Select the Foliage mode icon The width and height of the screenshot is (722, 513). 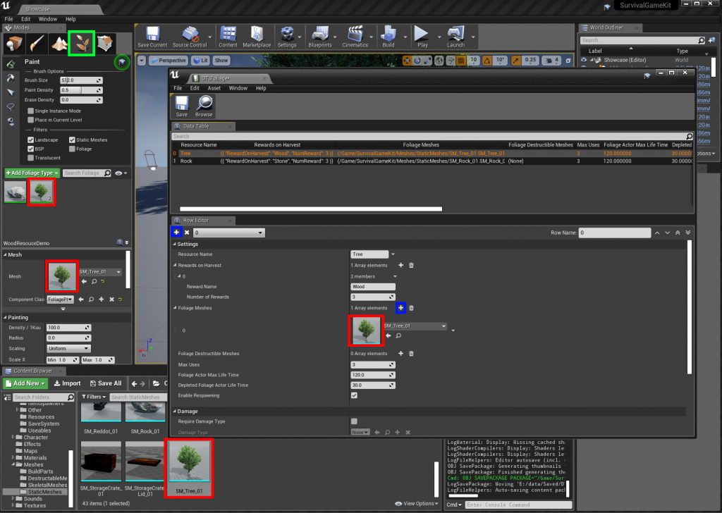point(82,44)
